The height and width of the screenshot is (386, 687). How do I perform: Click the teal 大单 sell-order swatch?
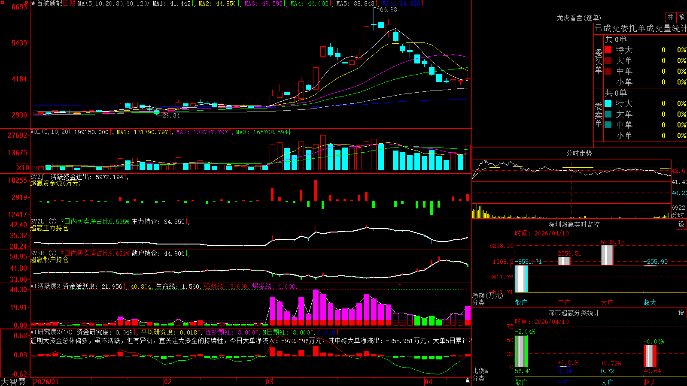[608, 114]
